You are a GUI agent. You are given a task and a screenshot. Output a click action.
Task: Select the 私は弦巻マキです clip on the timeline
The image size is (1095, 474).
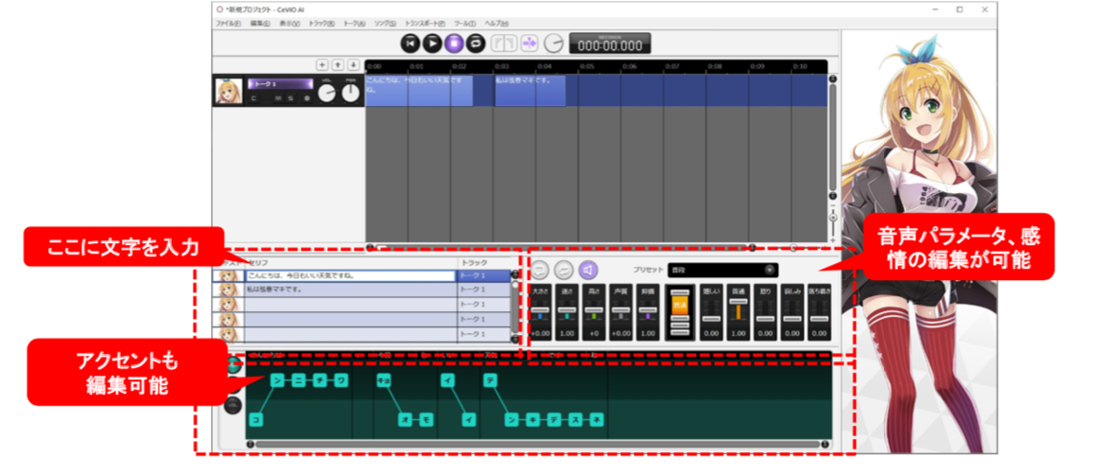pos(530,91)
